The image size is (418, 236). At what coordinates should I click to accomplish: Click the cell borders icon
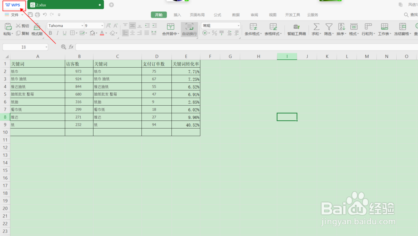pyautogui.click(x=72, y=33)
